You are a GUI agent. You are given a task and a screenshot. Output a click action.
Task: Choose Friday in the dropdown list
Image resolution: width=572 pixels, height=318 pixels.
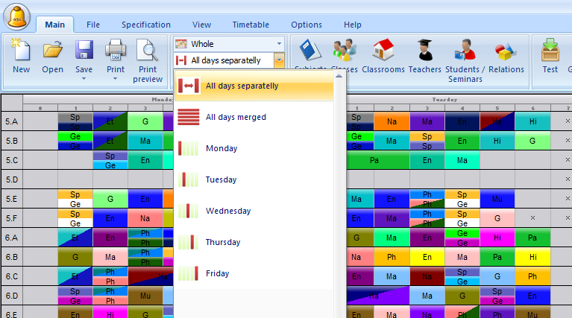pos(217,273)
